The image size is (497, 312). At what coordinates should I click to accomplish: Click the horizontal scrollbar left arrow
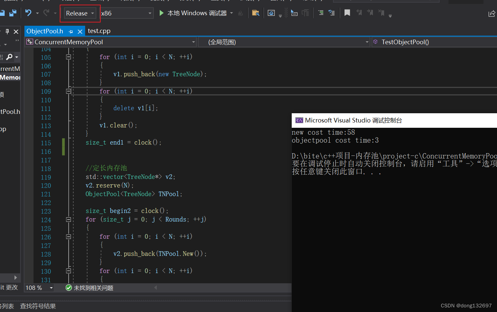coord(155,288)
